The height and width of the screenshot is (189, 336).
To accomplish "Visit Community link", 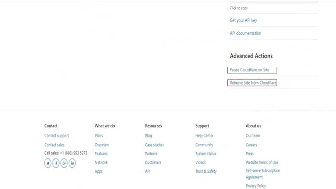I will pos(204,145).
